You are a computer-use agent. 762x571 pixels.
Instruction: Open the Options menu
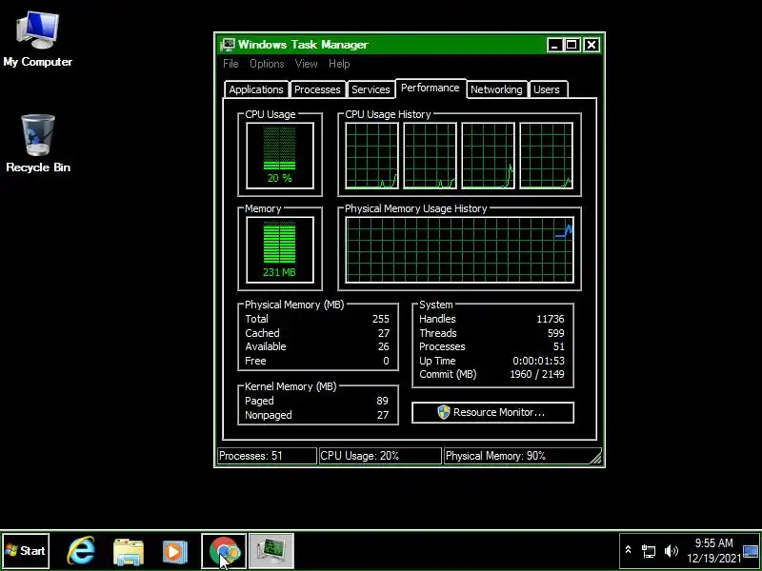(267, 64)
